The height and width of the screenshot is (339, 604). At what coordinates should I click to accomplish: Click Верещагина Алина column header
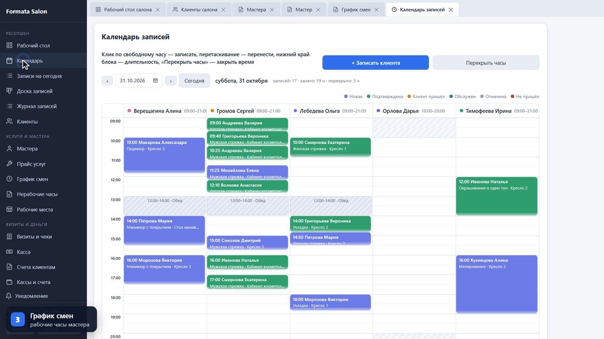point(165,111)
